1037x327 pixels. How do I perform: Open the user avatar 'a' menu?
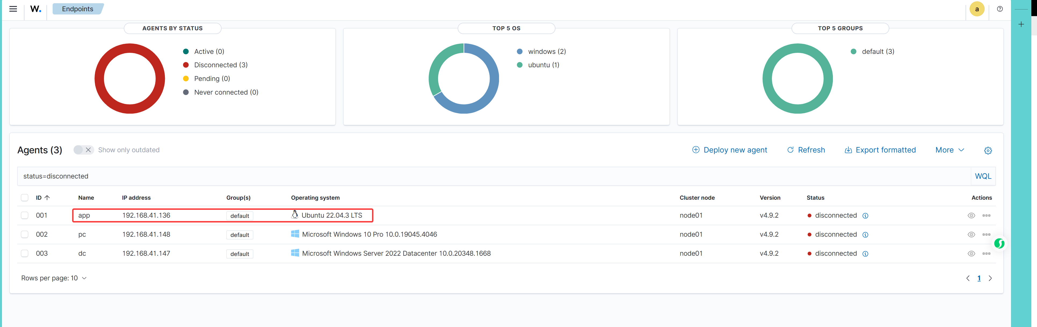pos(977,9)
